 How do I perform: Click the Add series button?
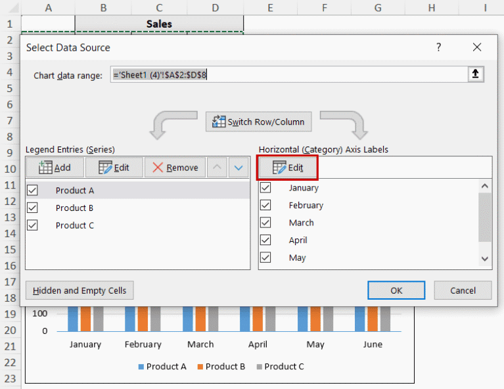click(x=55, y=168)
